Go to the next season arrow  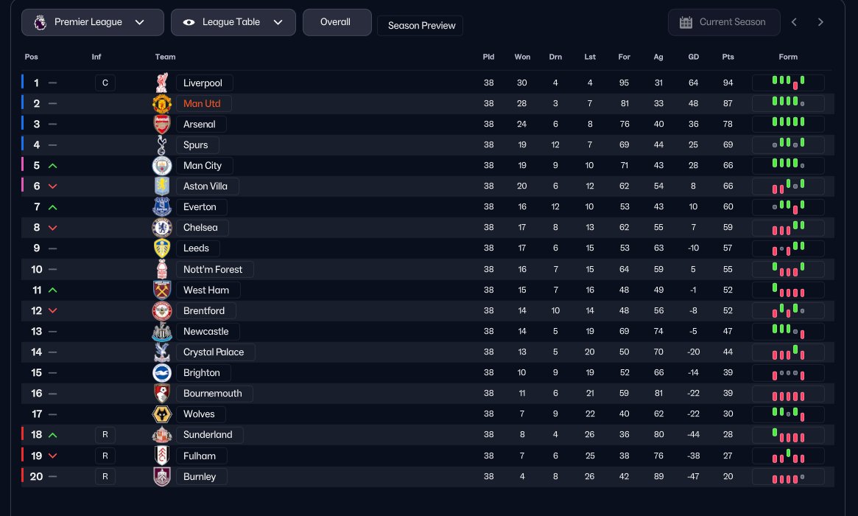820,22
